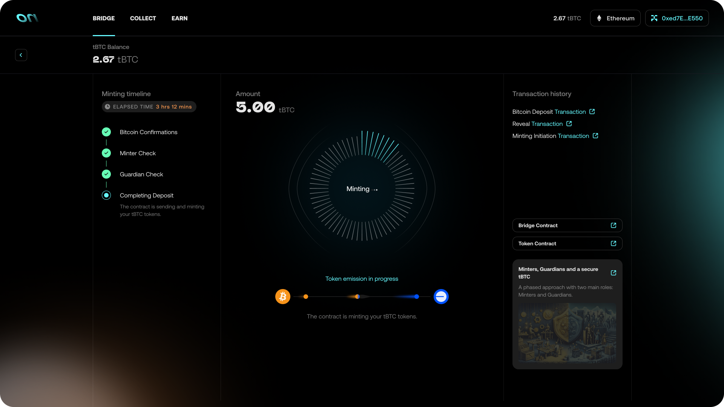Click the blue dot on emission progress track
724x407 pixels.
pos(417,297)
